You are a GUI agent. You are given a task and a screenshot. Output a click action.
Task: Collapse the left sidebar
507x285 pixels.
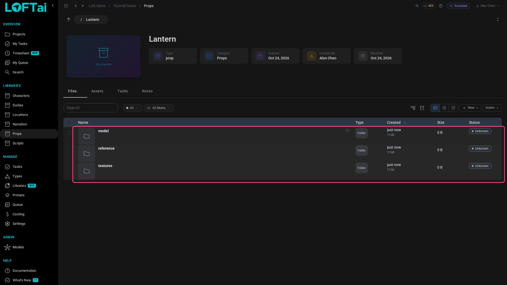[53, 6]
